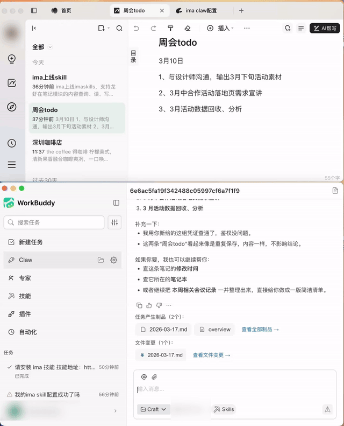Open the new note dropdown arrow
The width and height of the screenshot is (344, 426).
(109, 28)
